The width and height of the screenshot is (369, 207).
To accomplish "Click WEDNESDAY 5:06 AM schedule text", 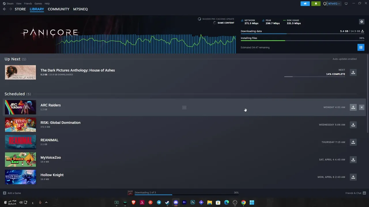I will click(332, 125).
